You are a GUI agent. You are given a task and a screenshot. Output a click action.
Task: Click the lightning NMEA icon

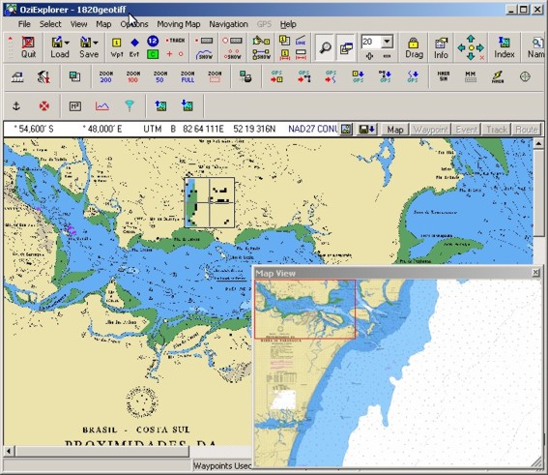(x=498, y=76)
